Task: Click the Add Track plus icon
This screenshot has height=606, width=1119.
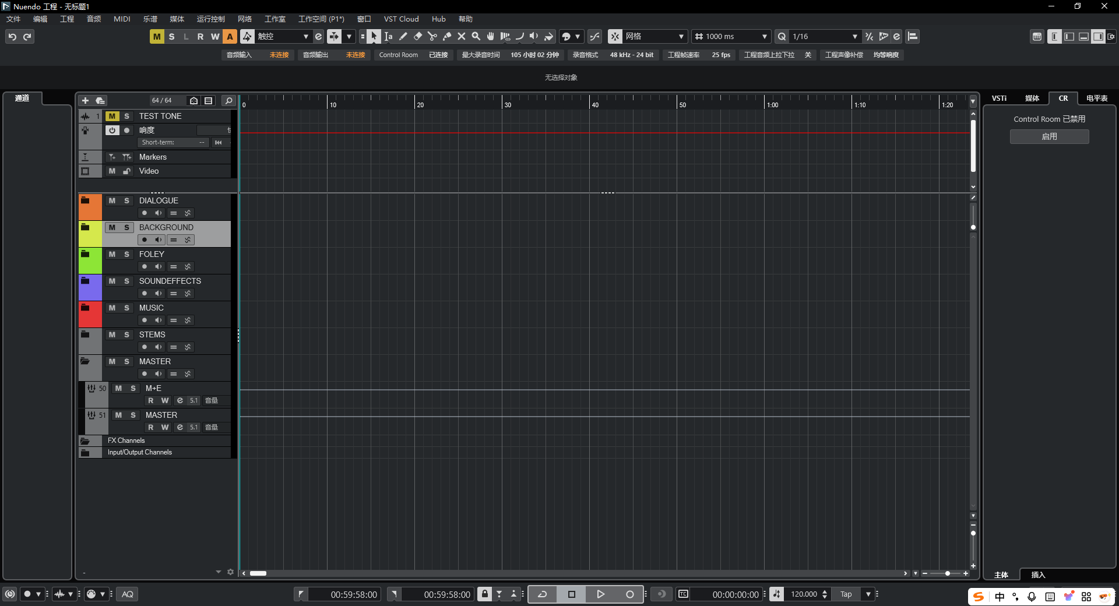Action: click(85, 101)
